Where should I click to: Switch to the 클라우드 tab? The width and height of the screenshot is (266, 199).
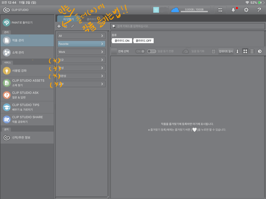[x=91, y=19]
